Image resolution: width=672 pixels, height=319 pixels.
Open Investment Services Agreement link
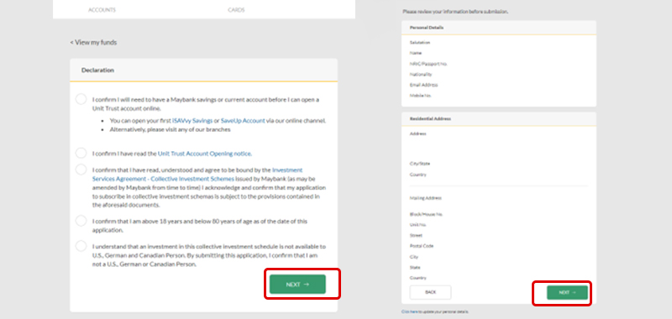[x=197, y=175]
